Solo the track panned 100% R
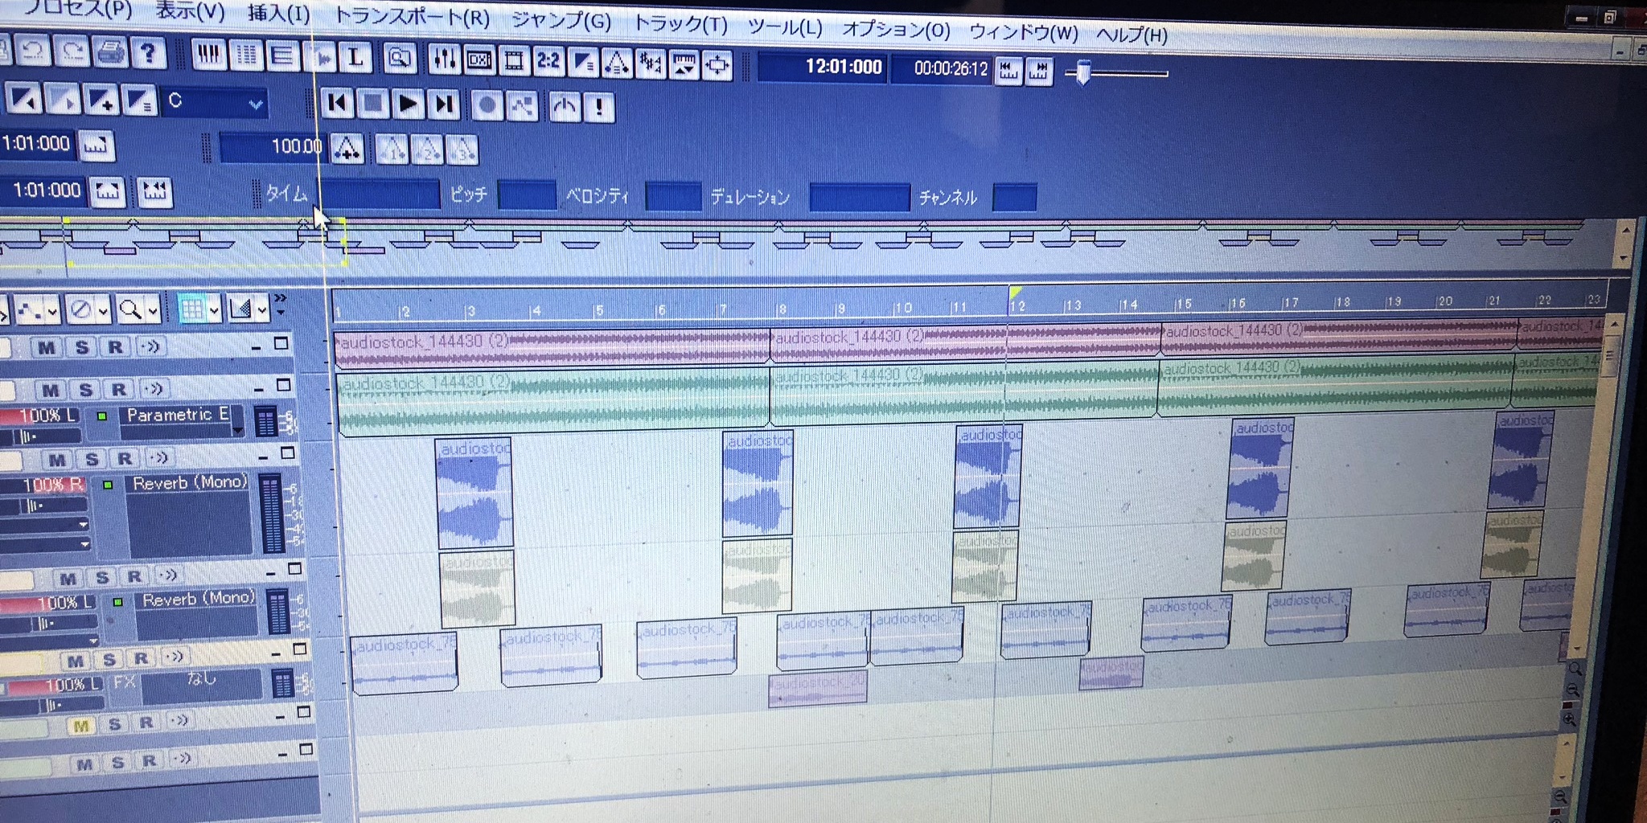This screenshot has height=823, width=1647. (92, 459)
